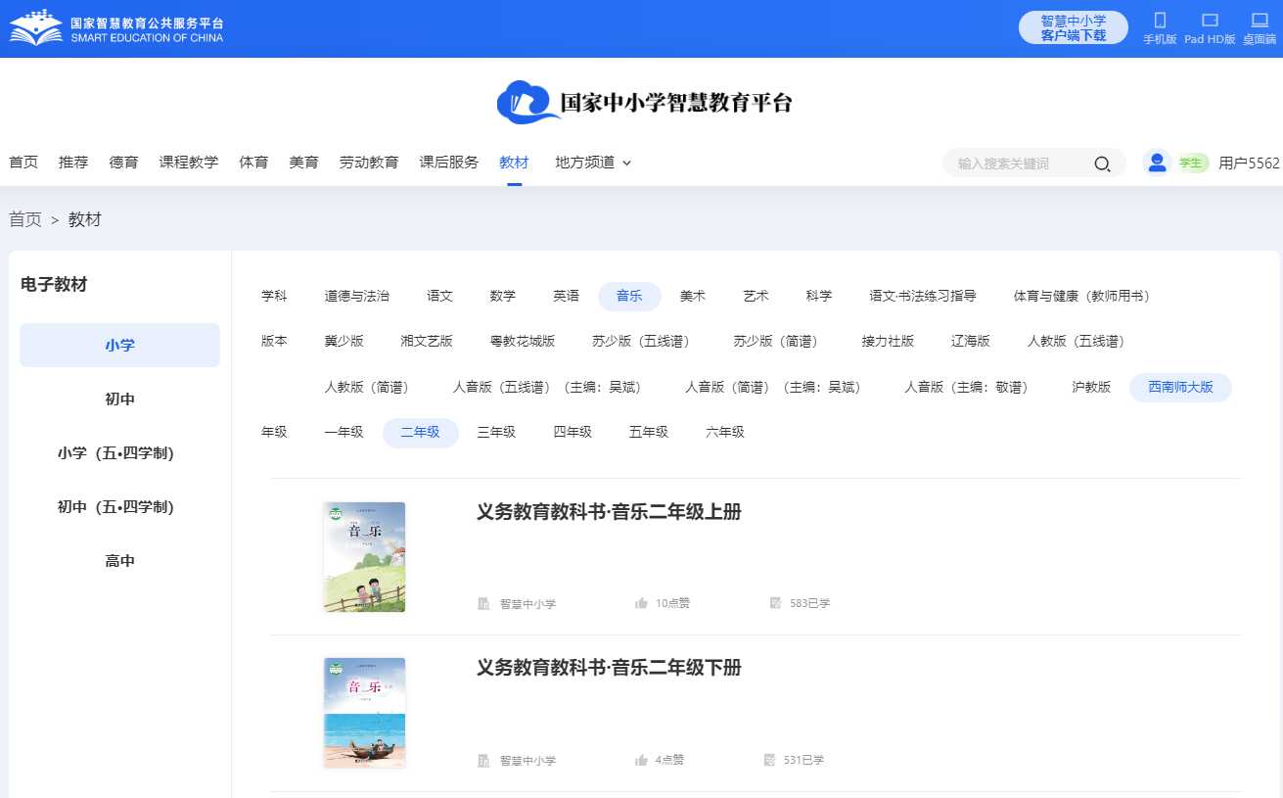Select 高中 in the sidebar

pyautogui.click(x=119, y=560)
